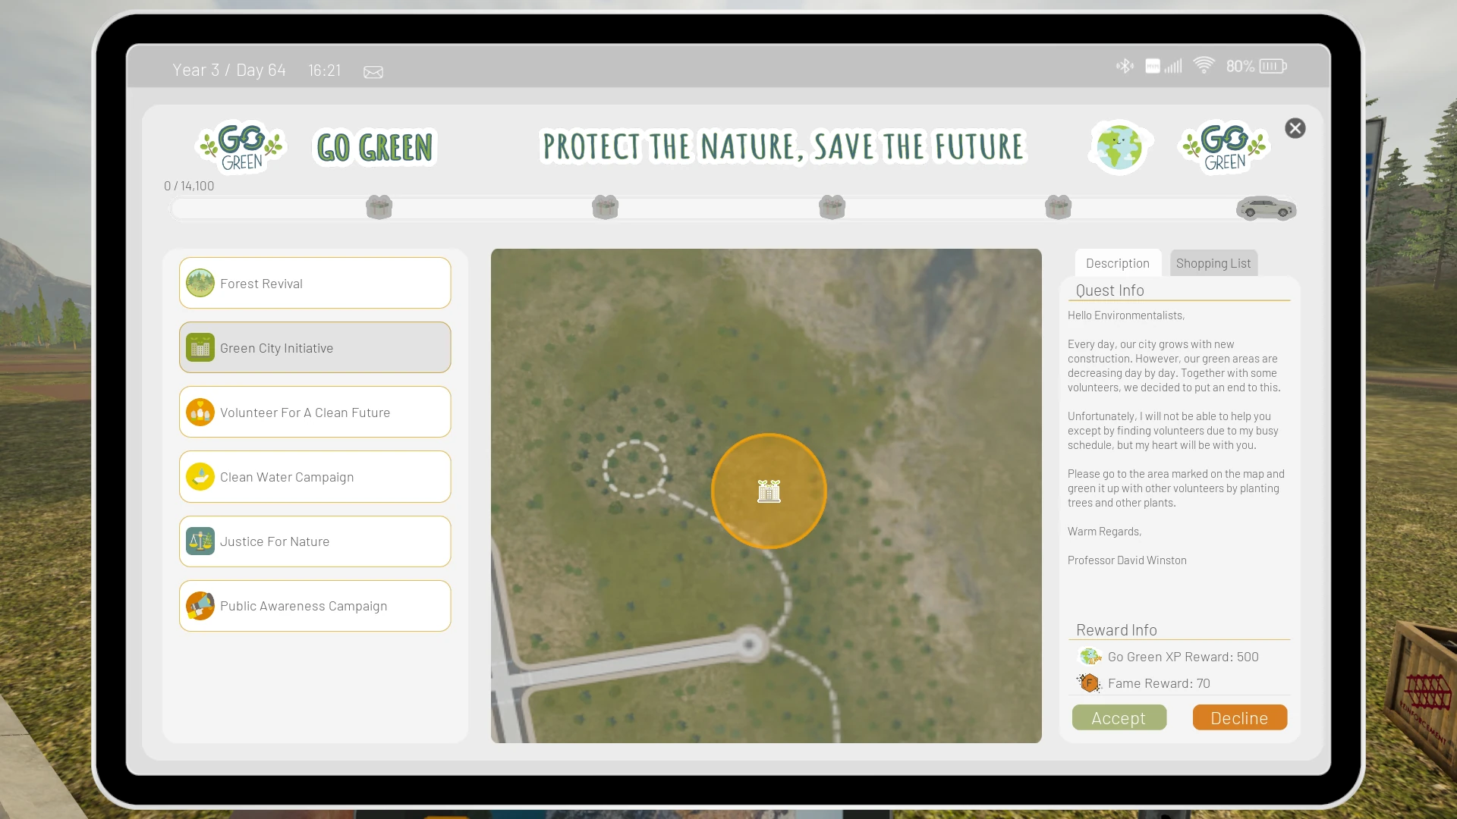1457x819 pixels.
Task: Click the smiling Earth mascot icon
Action: (1119, 146)
